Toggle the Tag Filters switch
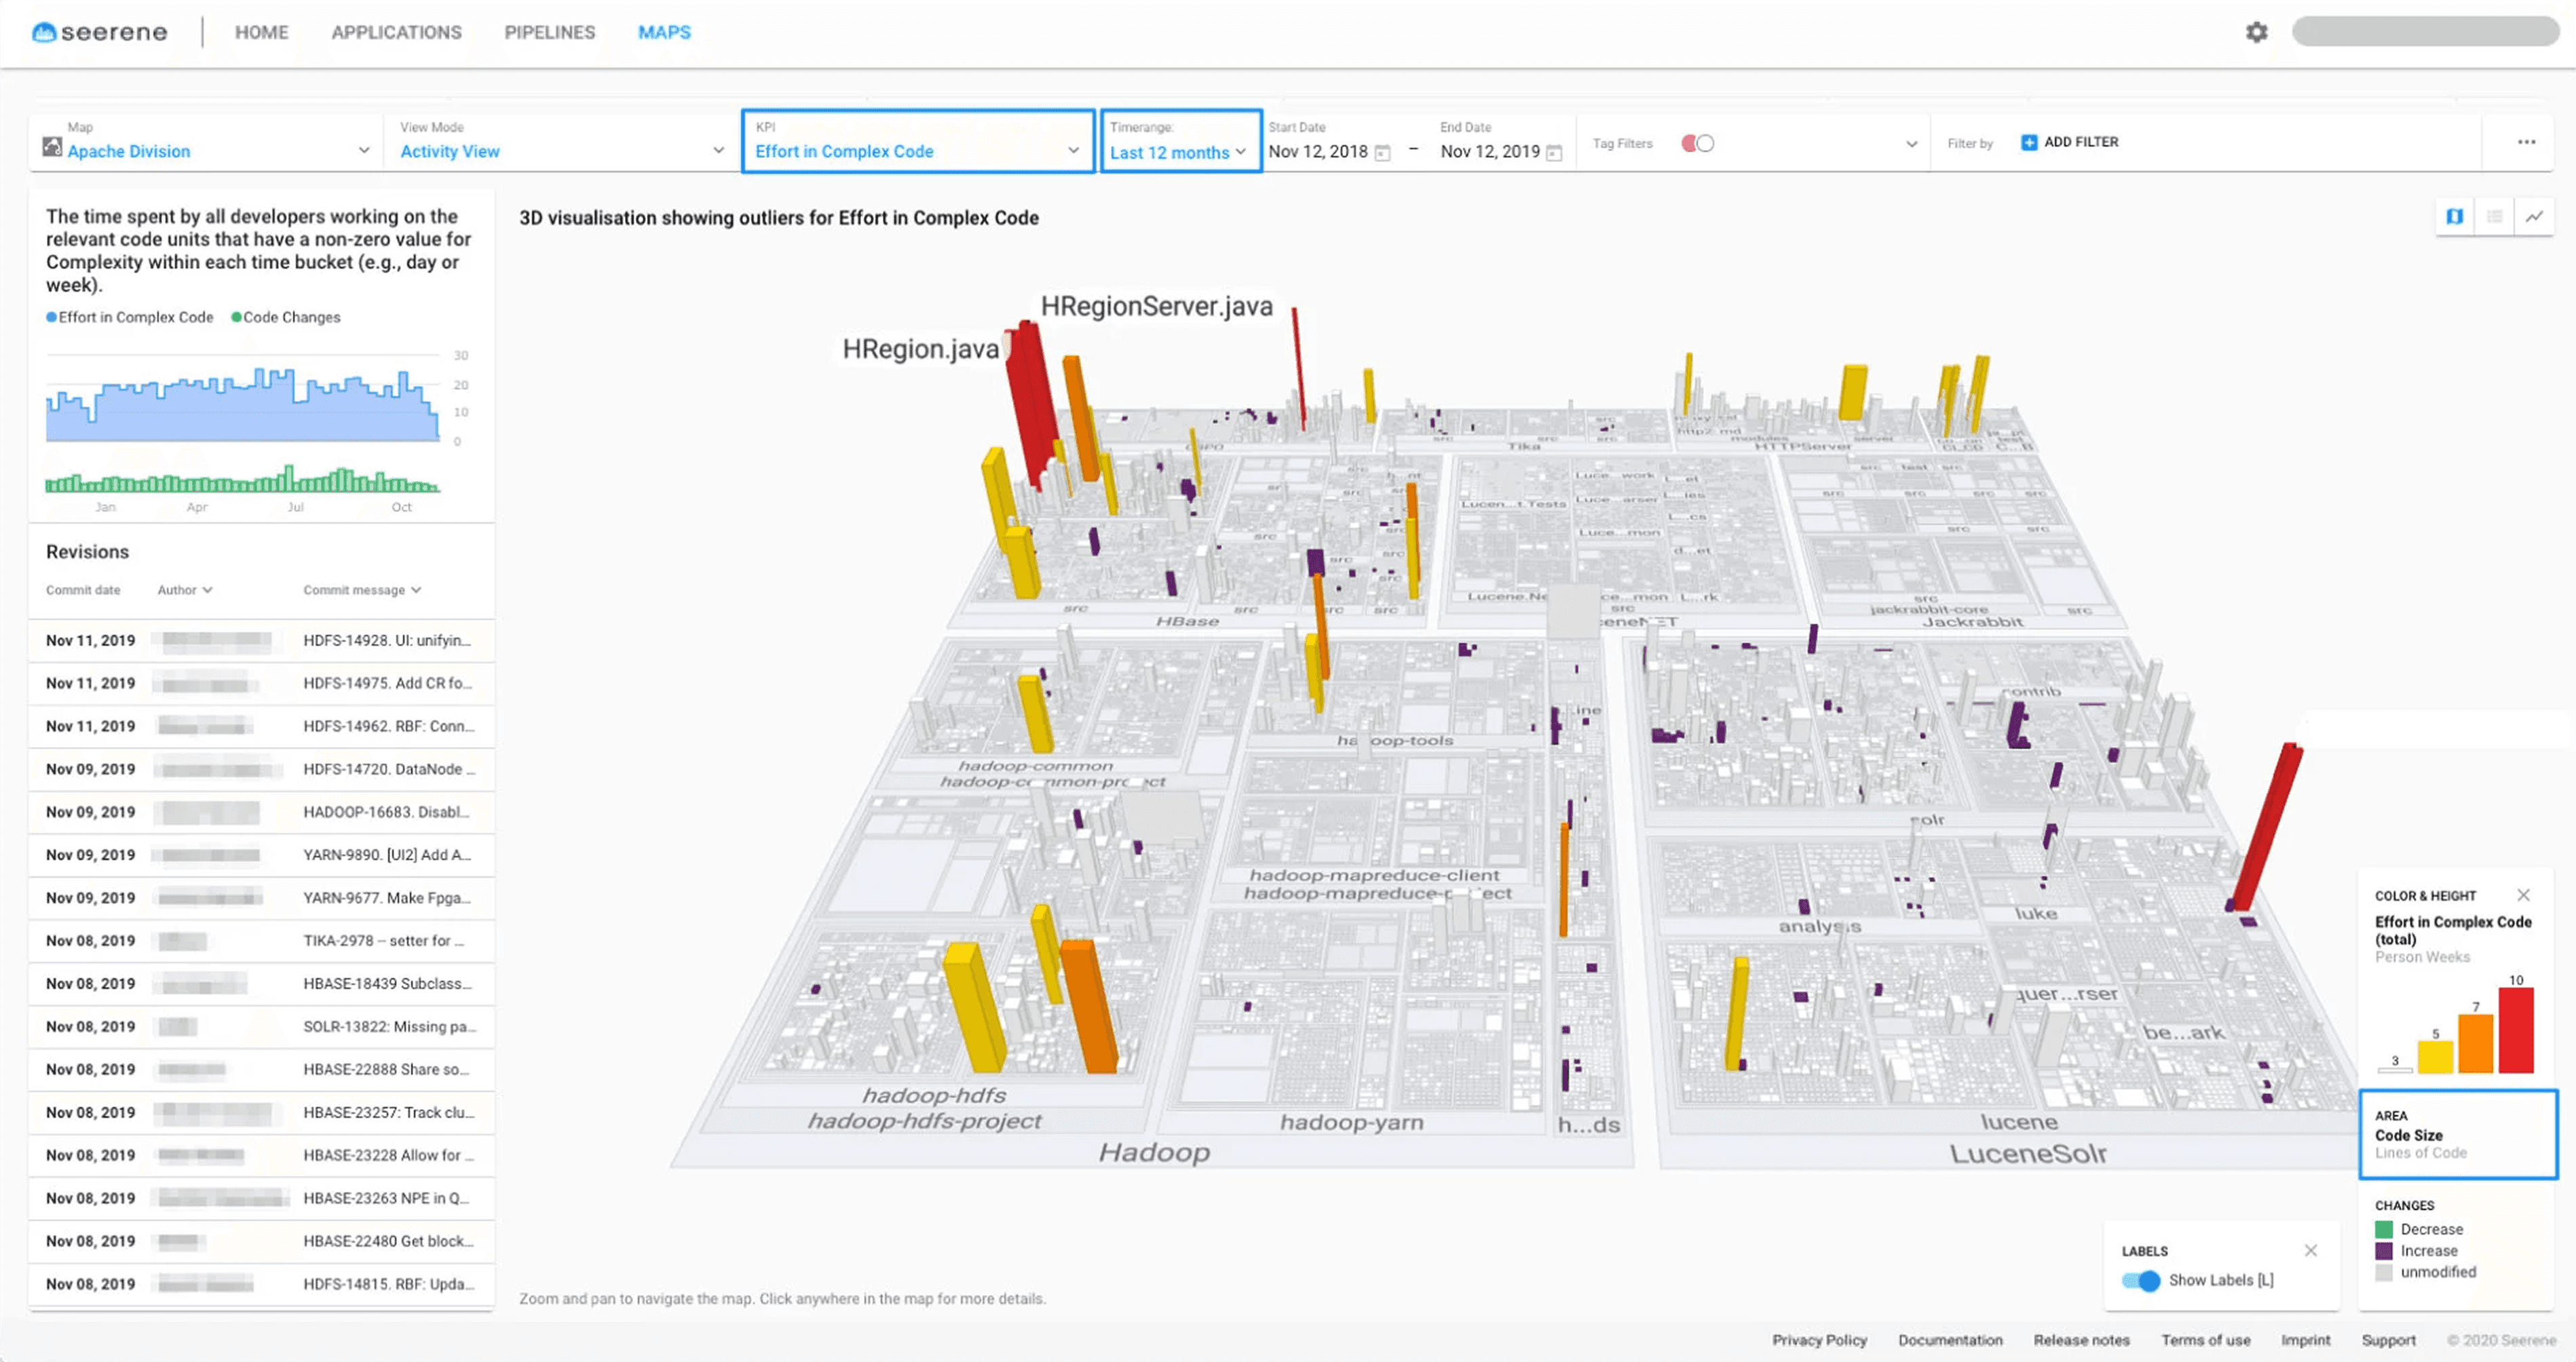Screen dimensions: 2576x1362 click(1697, 144)
